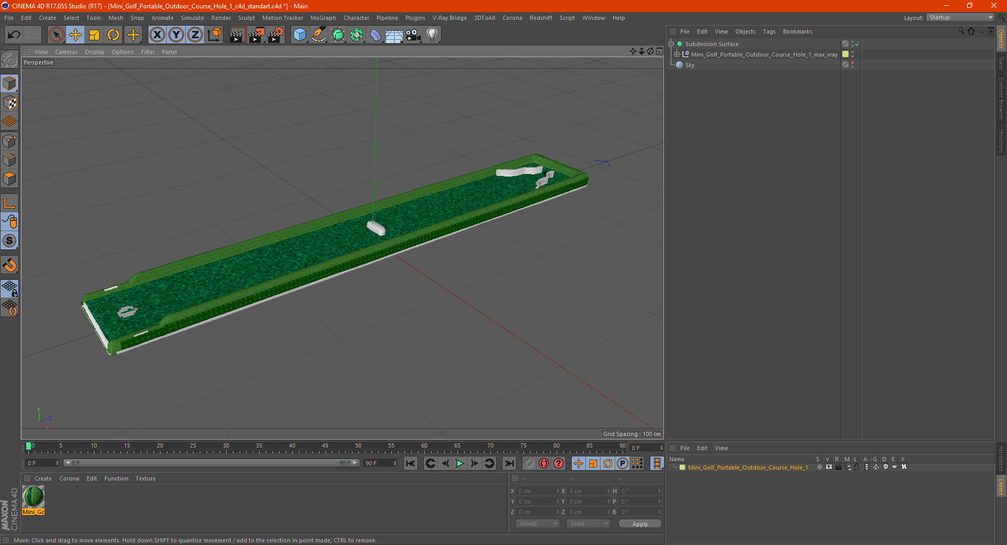Select Points mode in left palette

click(9, 141)
